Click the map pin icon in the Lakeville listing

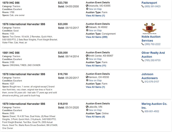tap(87, 110)
